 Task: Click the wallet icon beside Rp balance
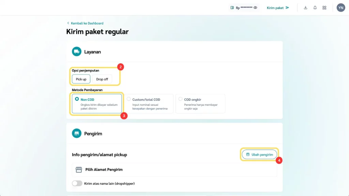point(232,7)
